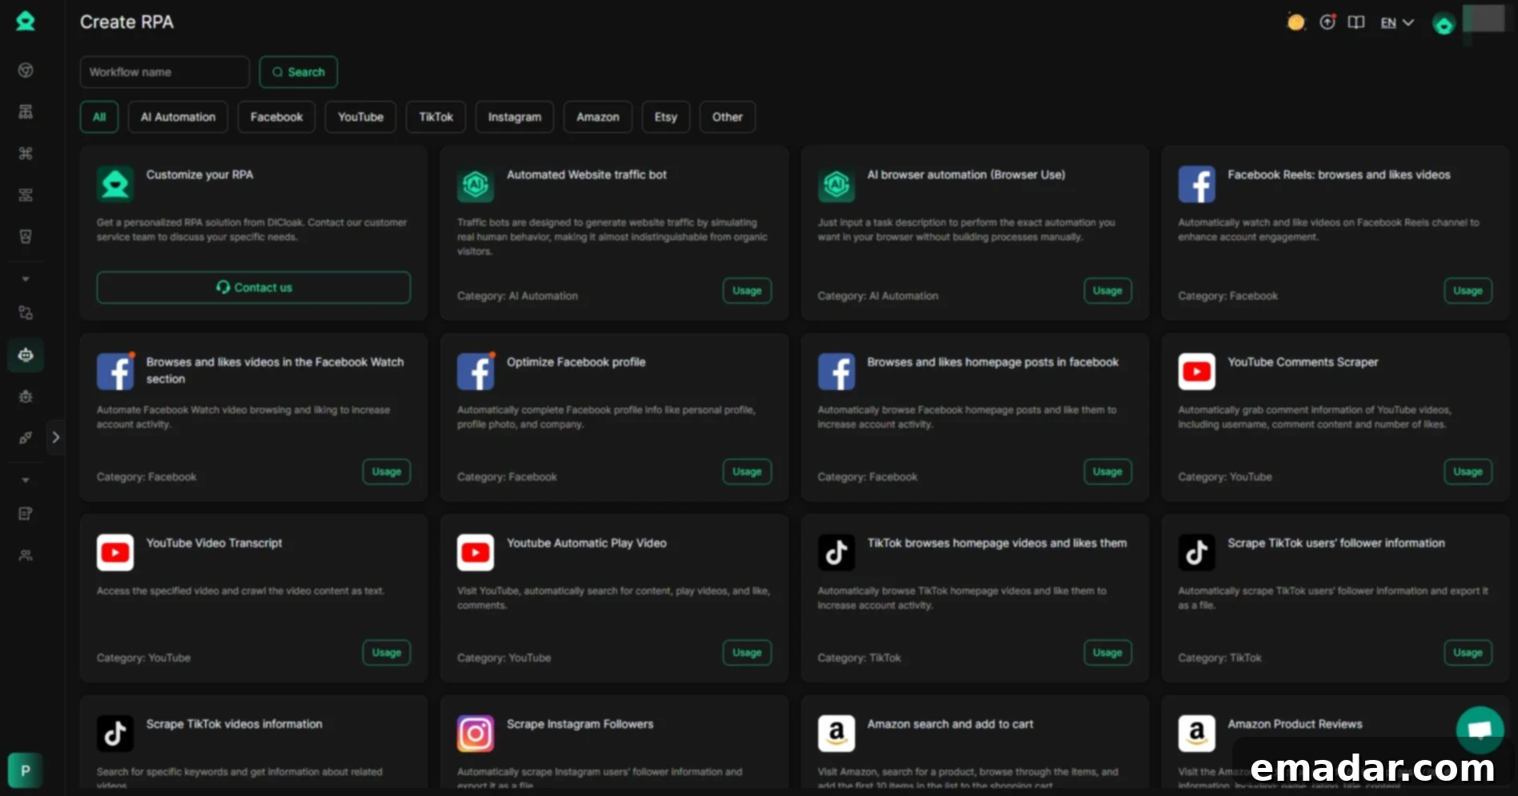
Task: Collapse the lower sidebar section caret
Action: pos(26,480)
